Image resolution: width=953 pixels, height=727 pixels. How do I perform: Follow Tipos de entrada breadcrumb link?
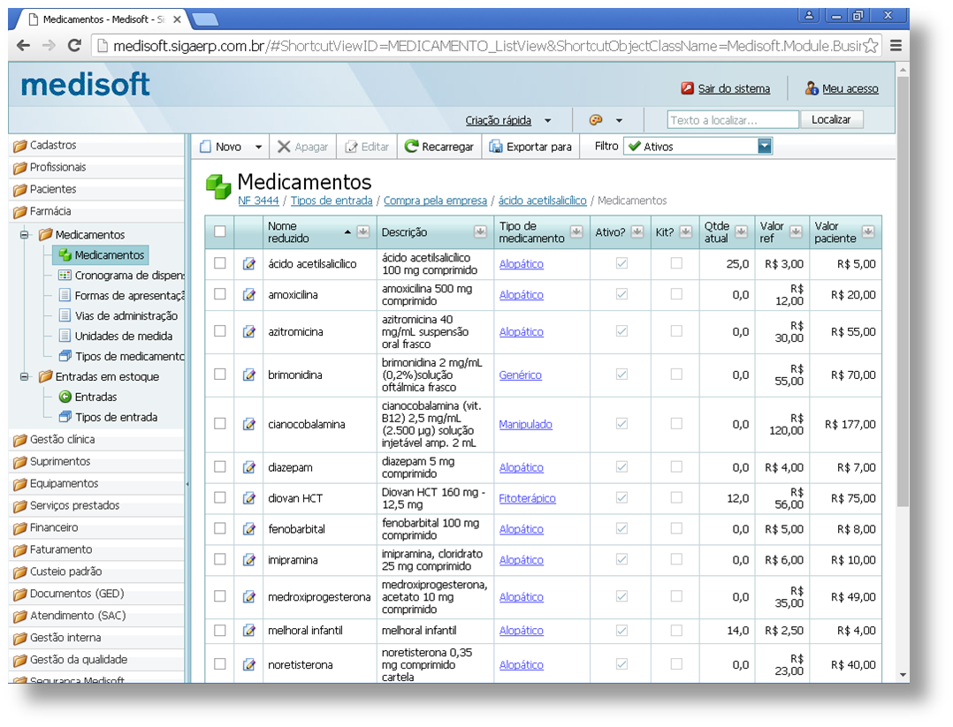coord(332,201)
